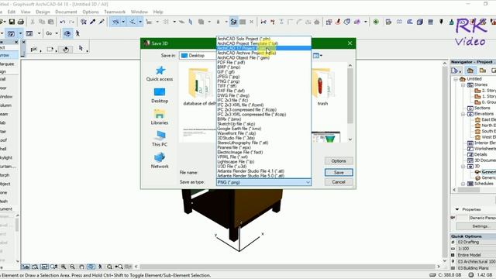Screen dimensions: 496x279
Task: Choose JPEG (*.jpg) file type
Action: (263, 77)
